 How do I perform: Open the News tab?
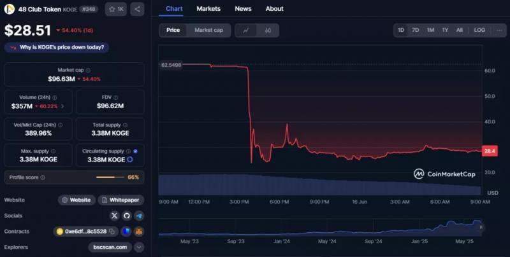[243, 9]
